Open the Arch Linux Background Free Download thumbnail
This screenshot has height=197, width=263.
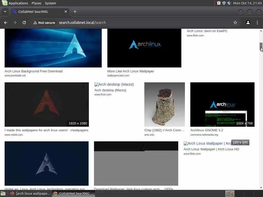tap(53, 48)
